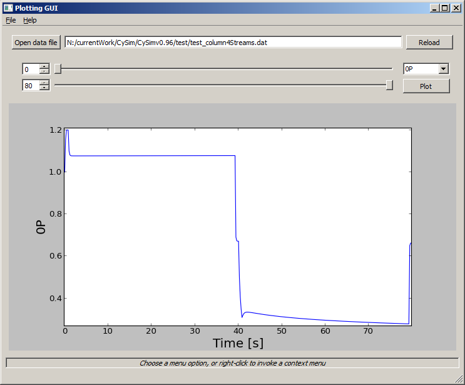Click the 'Time [s]' axis label
Screen dimensions: 465x385
pos(238,343)
